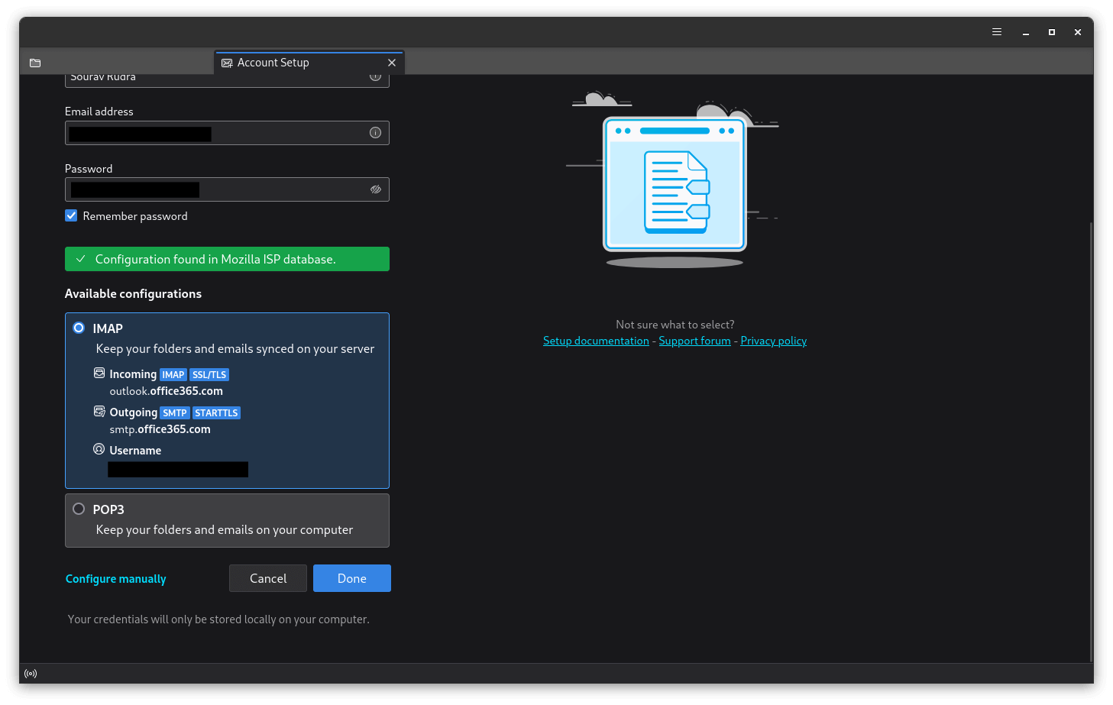Switch to the Account Setup tab
The height and width of the screenshot is (705, 1113).
[298, 63]
